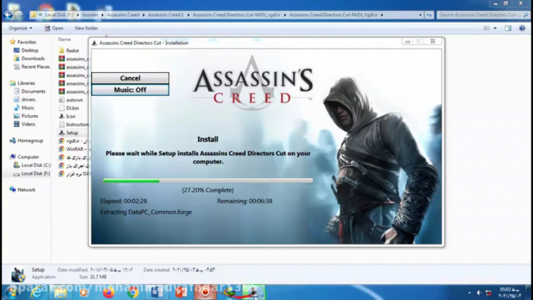Open Music library
This screenshot has height=300, width=533.
point(27,108)
